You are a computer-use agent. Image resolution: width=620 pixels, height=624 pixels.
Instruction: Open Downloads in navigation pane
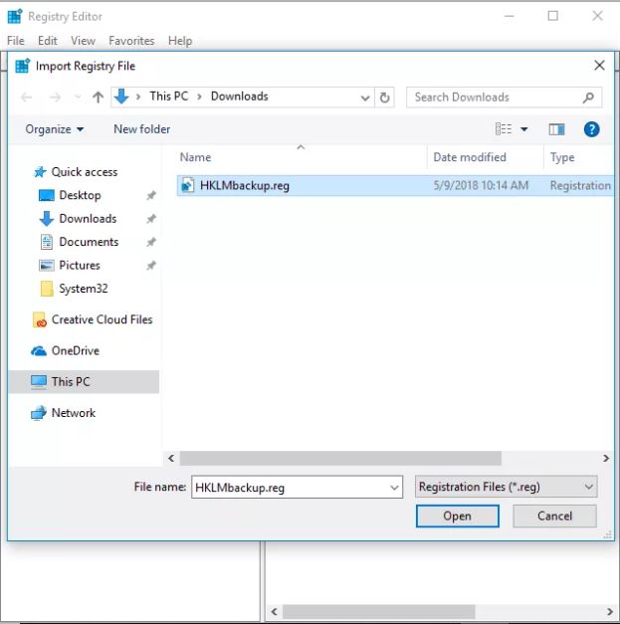(x=88, y=219)
